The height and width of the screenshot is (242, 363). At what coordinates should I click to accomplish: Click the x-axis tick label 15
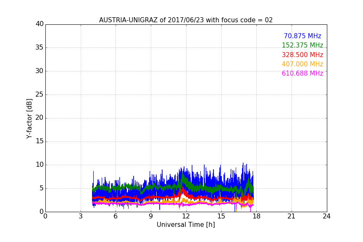point(221,216)
